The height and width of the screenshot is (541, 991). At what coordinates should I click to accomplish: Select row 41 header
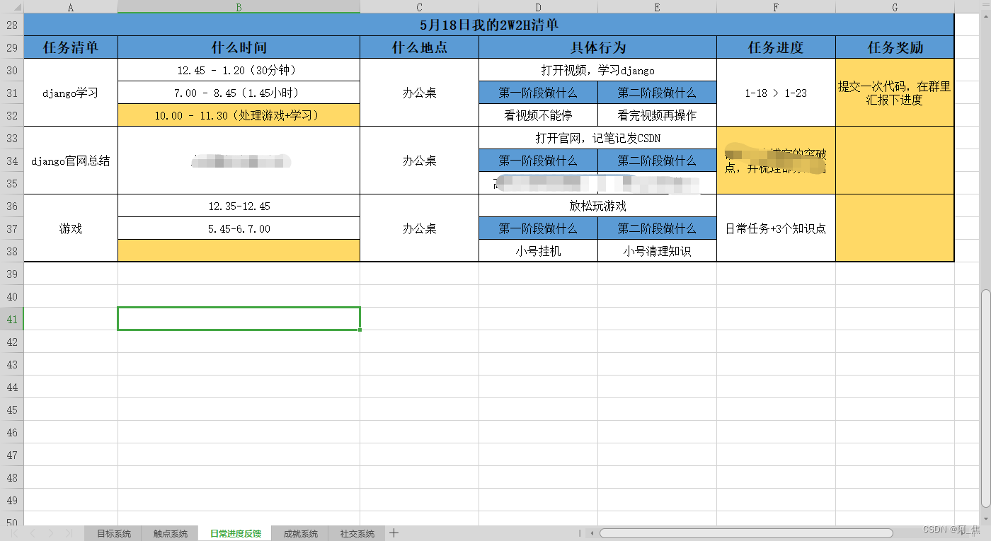point(12,319)
